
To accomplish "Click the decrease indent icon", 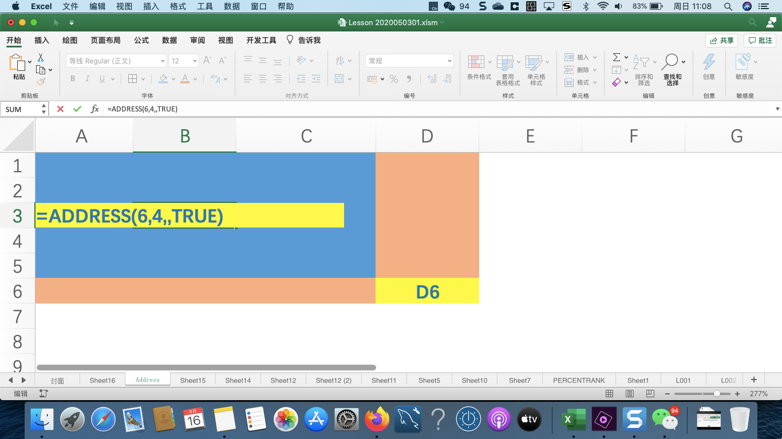I will (x=301, y=79).
